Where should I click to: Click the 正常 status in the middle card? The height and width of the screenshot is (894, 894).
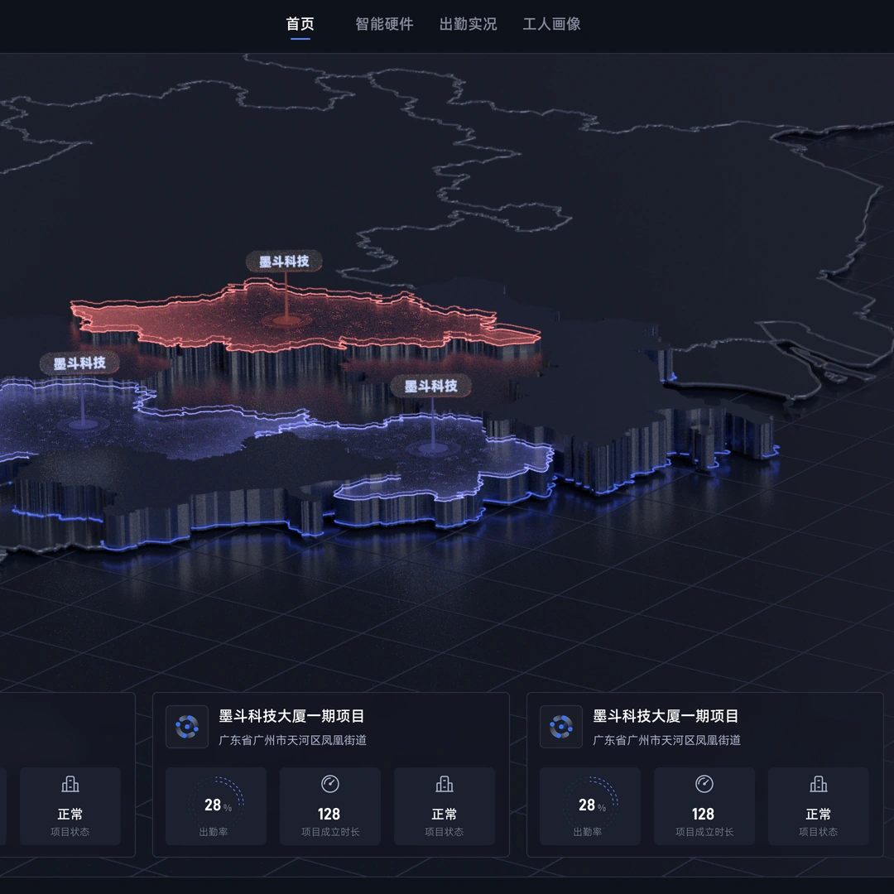click(445, 815)
